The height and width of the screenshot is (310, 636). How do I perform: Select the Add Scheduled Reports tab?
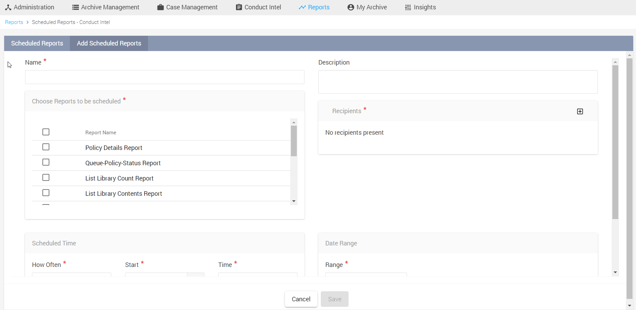click(109, 43)
